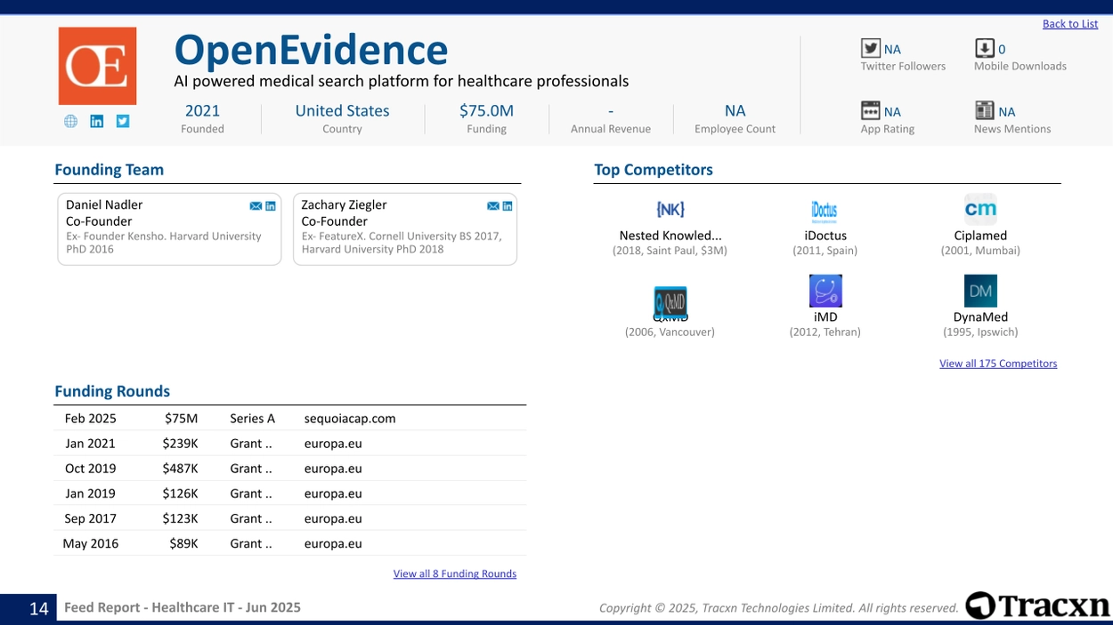Open the OpenEvidence Twitter icon under logo

pos(123,122)
